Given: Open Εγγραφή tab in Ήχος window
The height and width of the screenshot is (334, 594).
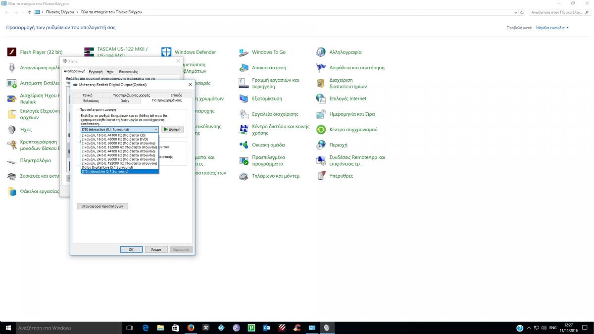Looking at the screenshot, I should 96,72.
